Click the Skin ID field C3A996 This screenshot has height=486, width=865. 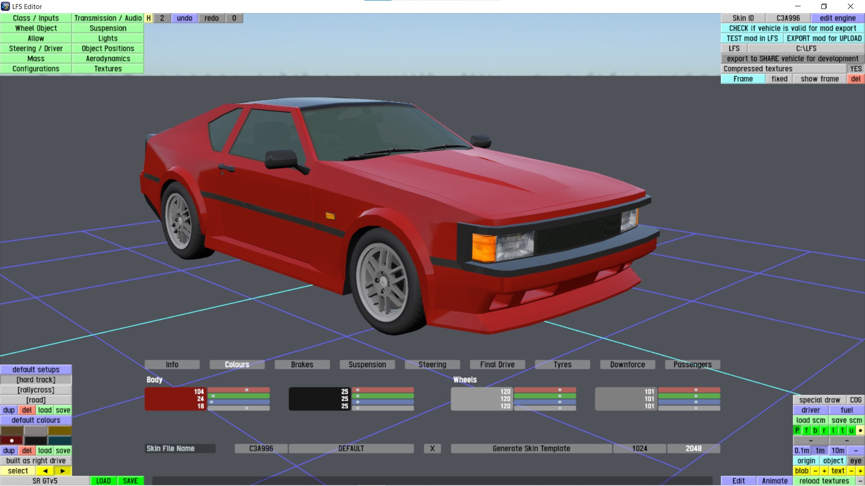pos(788,18)
